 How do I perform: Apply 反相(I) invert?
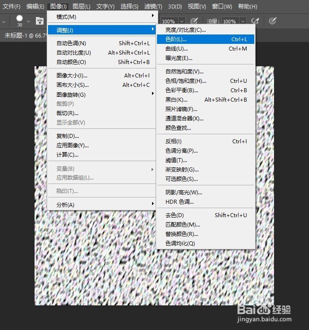pos(205,141)
